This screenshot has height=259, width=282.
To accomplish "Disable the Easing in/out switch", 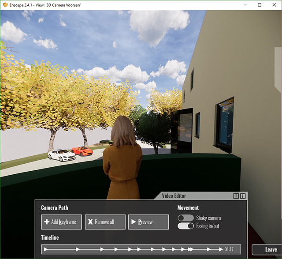I will [x=186, y=226].
